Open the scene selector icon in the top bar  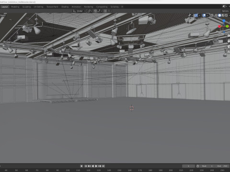pyautogui.click(x=224, y=7)
